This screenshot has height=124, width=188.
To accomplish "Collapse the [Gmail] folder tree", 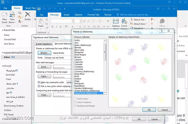I will pyautogui.click(x=3, y=66).
